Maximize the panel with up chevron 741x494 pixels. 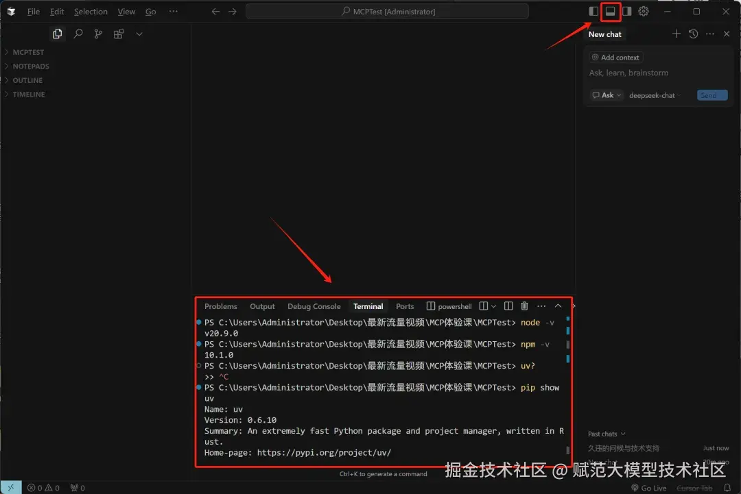click(558, 306)
